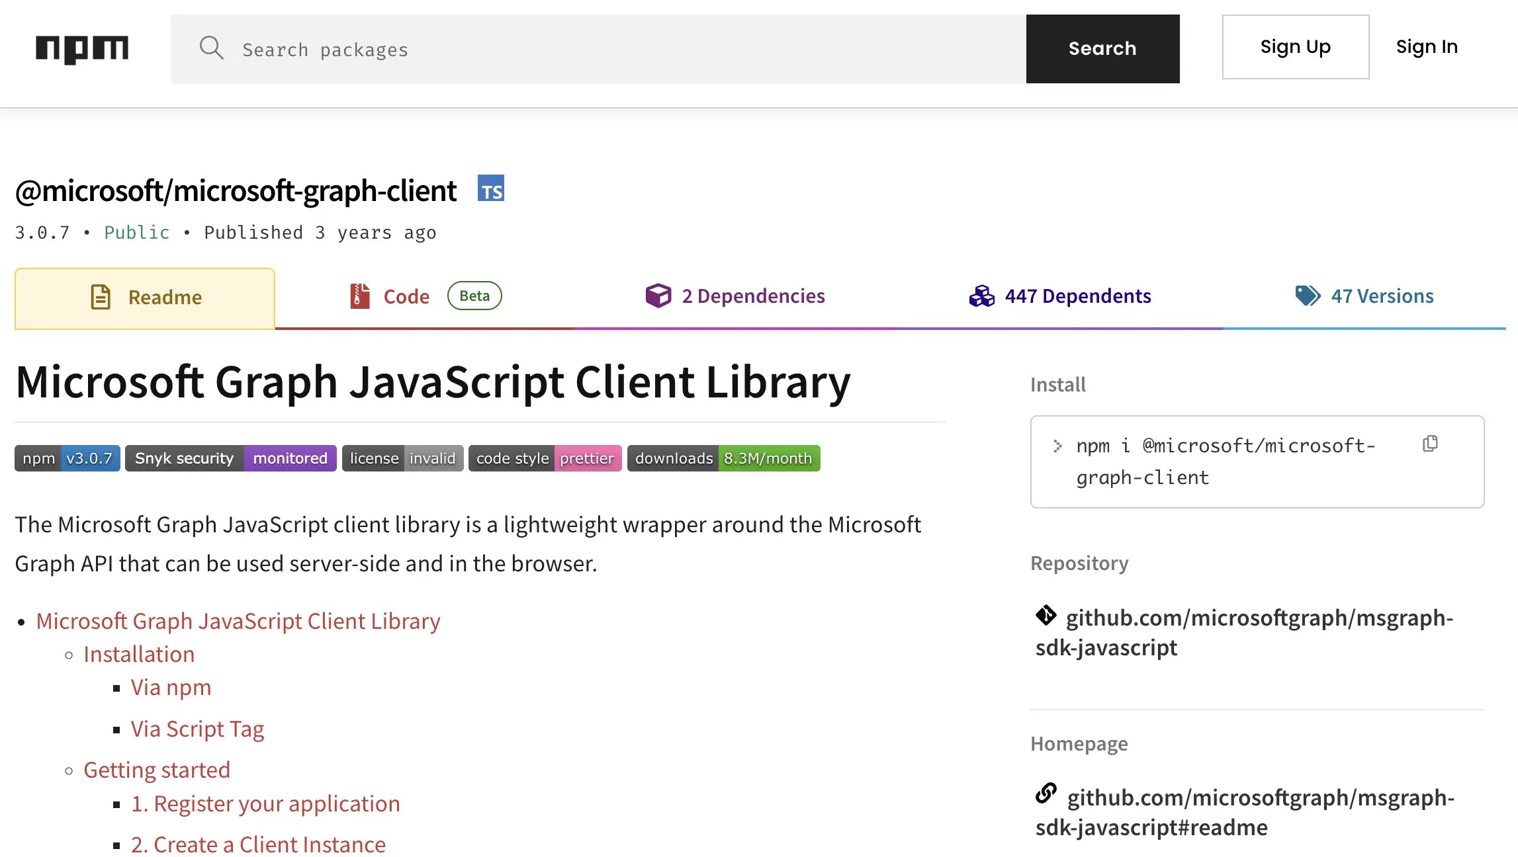Click the Microsoft Graph JavaScript Client Library heading

(x=433, y=382)
